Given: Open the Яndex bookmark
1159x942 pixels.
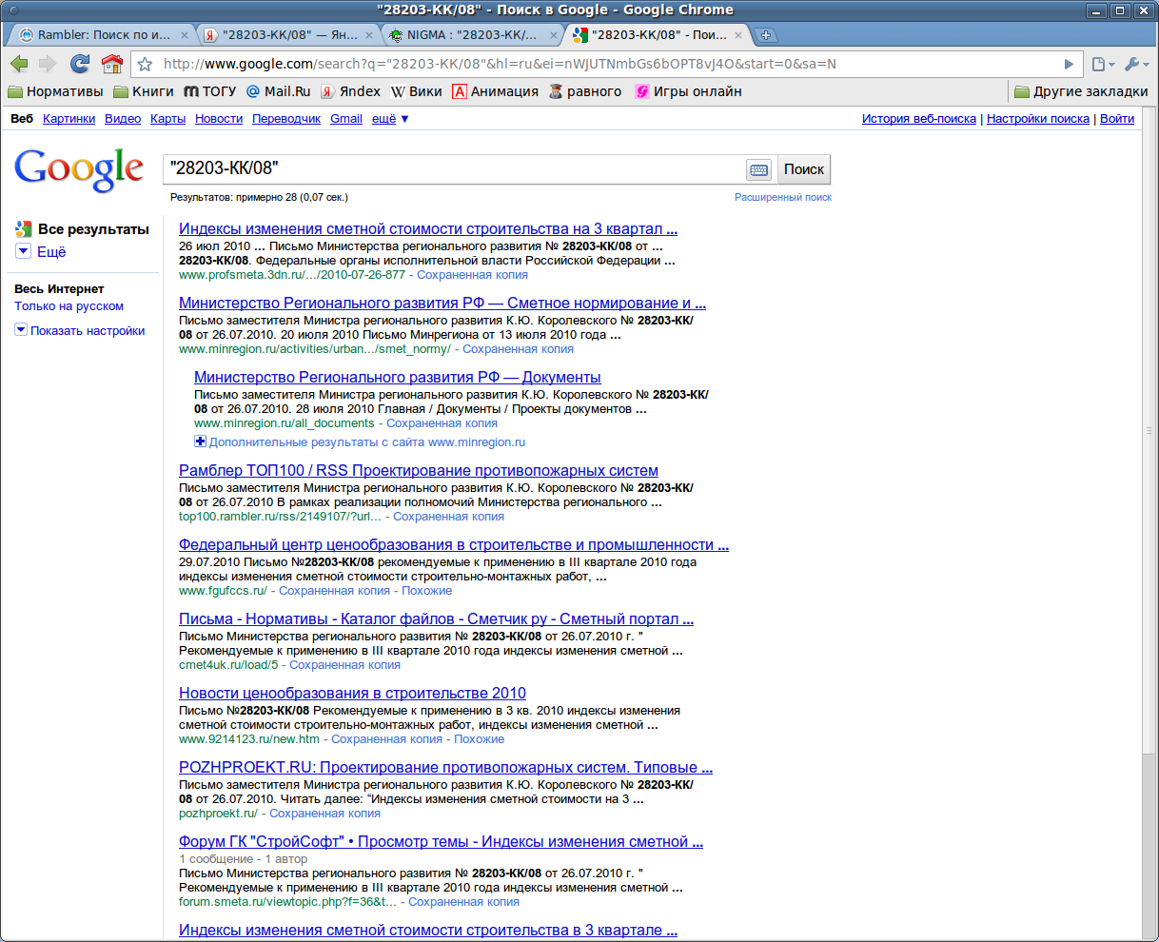Looking at the screenshot, I should click(350, 91).
